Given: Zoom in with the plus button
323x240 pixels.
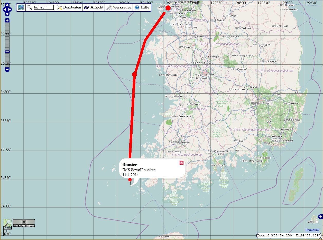Looking at the screenshot, I should [x=7, y=20].
